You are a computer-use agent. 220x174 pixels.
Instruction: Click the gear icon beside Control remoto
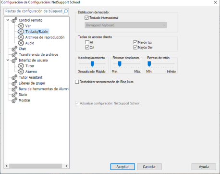click(14, 20)
